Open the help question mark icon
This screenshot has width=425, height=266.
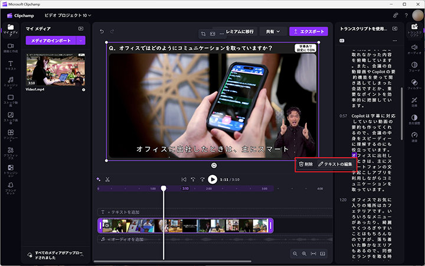[x=406, y=15]
